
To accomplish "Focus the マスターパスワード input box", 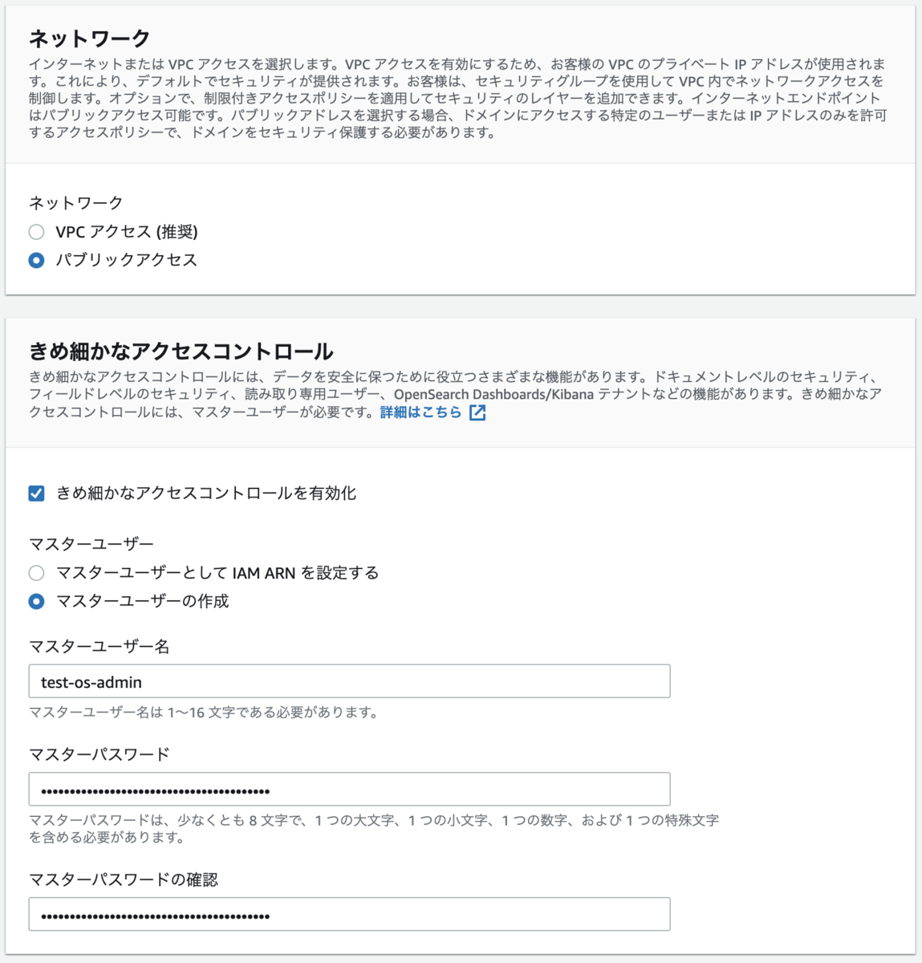I will (x=349, y=789).
